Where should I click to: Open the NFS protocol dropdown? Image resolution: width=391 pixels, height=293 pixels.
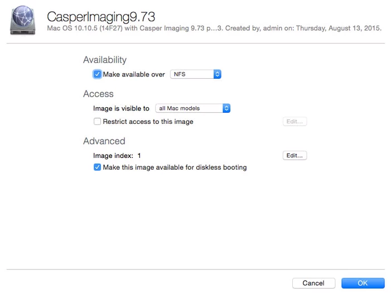click(195, 74)
